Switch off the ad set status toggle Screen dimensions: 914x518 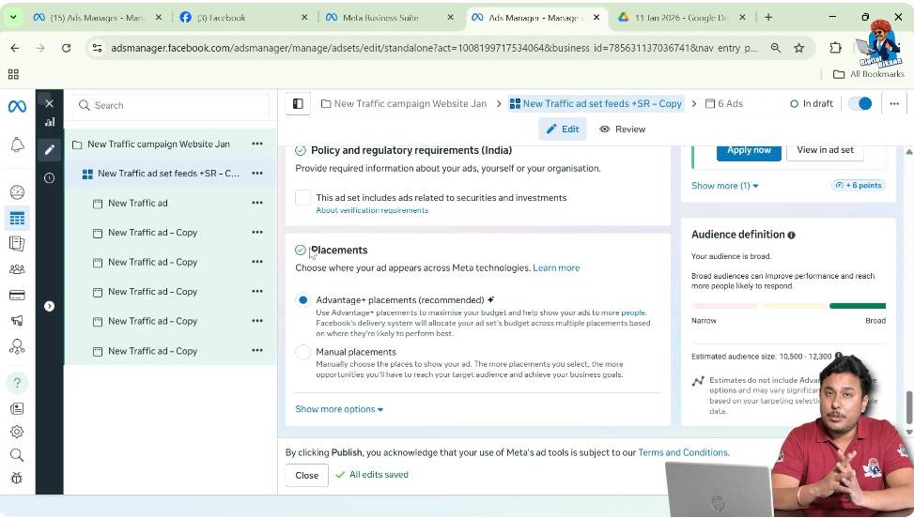coord(860,103)
